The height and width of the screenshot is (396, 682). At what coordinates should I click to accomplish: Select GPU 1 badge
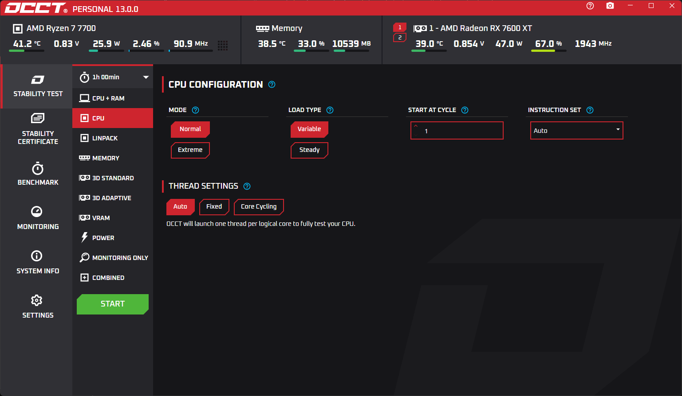point(400,27)
